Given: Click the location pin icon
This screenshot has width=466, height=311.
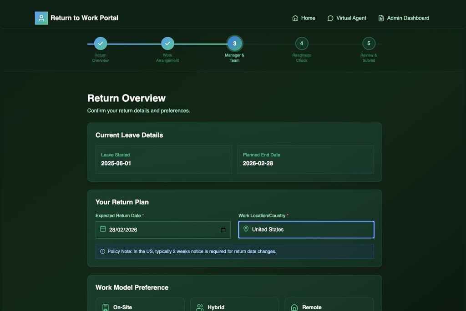Looking at the screenshot, I should (x=246, y=230).
